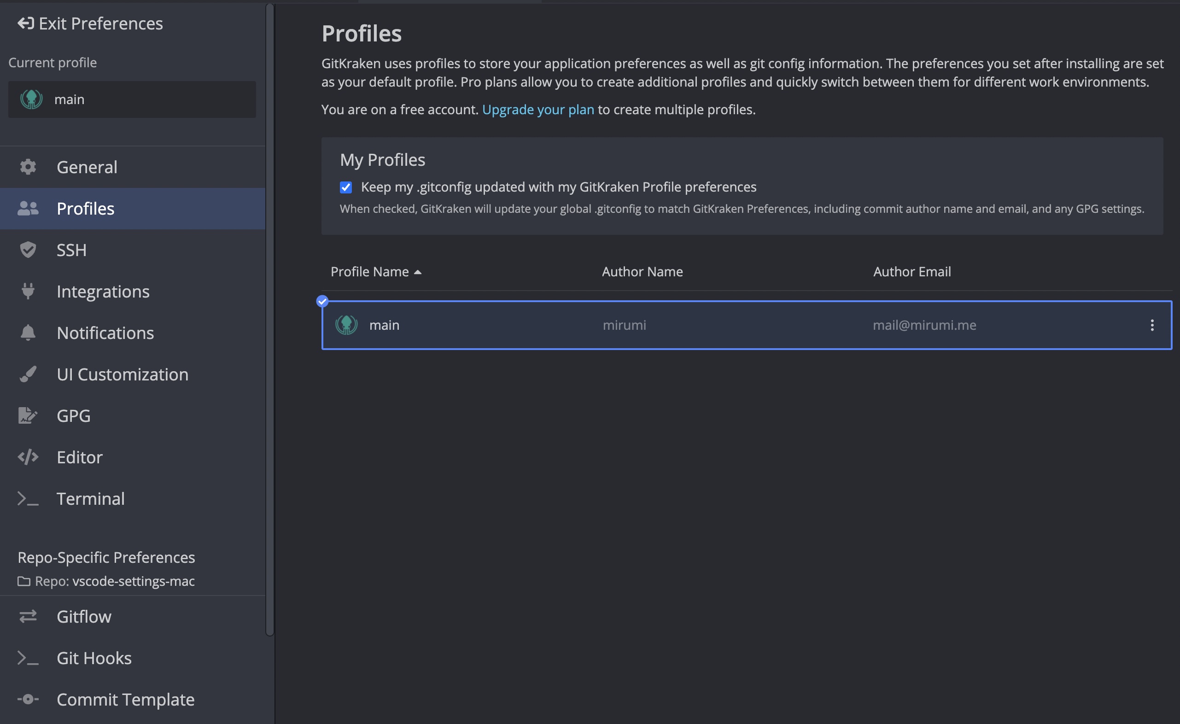The width and height of the screenshot is (1180, 724).
Task: Click the Gitflow arrows icon
Action: 28,616
